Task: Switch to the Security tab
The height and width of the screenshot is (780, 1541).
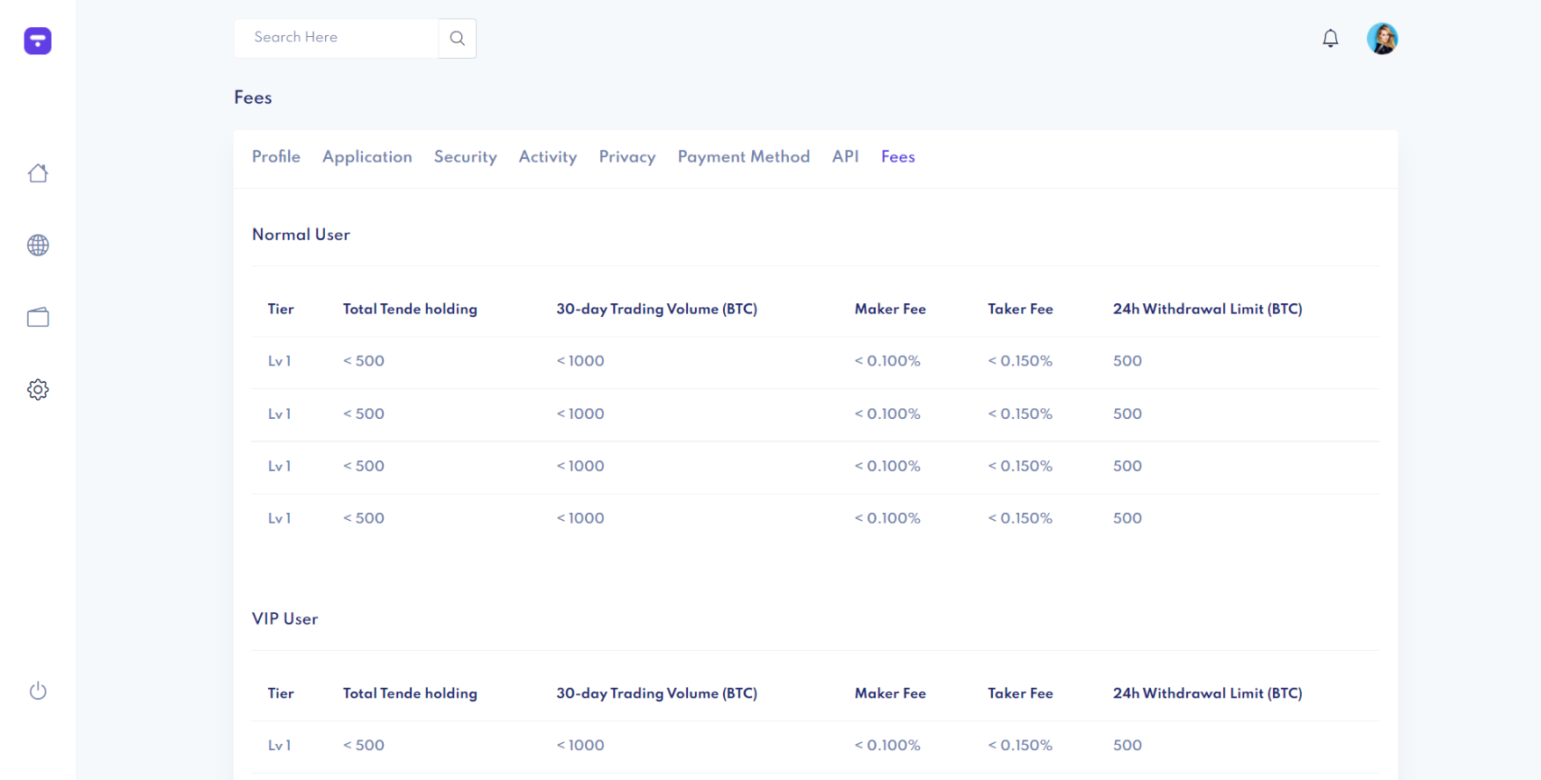Action: click(x=465, y=157)
